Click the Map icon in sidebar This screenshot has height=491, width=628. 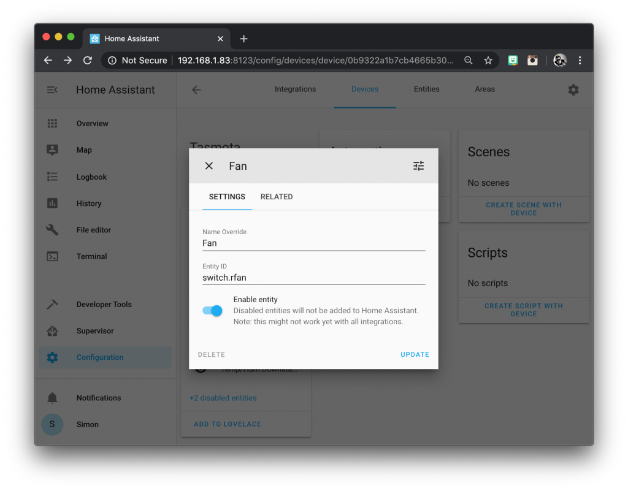[52, 150]
